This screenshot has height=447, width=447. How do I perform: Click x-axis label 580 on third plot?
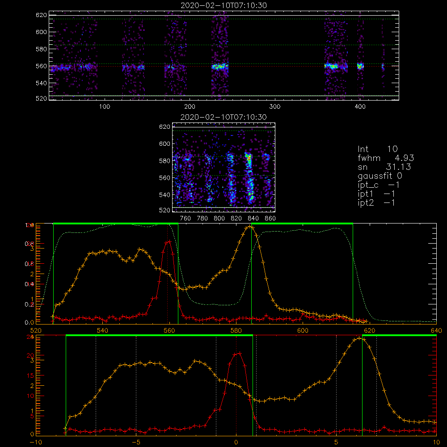pos(236,331)
